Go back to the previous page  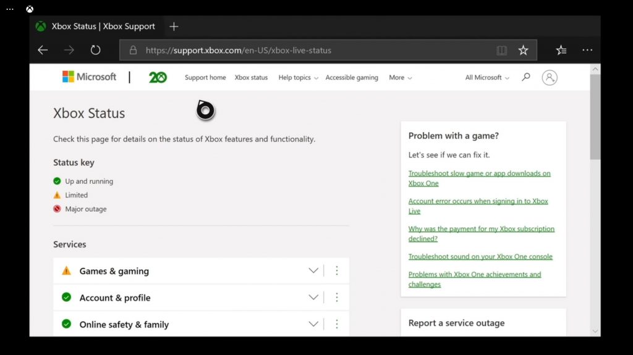tap(43, 50)
